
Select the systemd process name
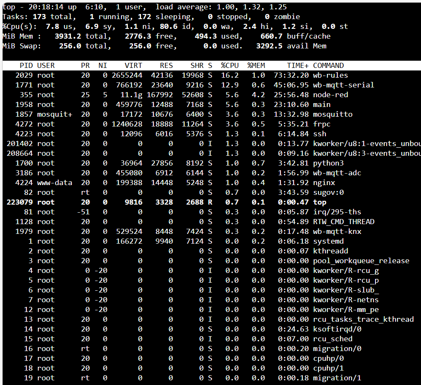click(328, 241)
